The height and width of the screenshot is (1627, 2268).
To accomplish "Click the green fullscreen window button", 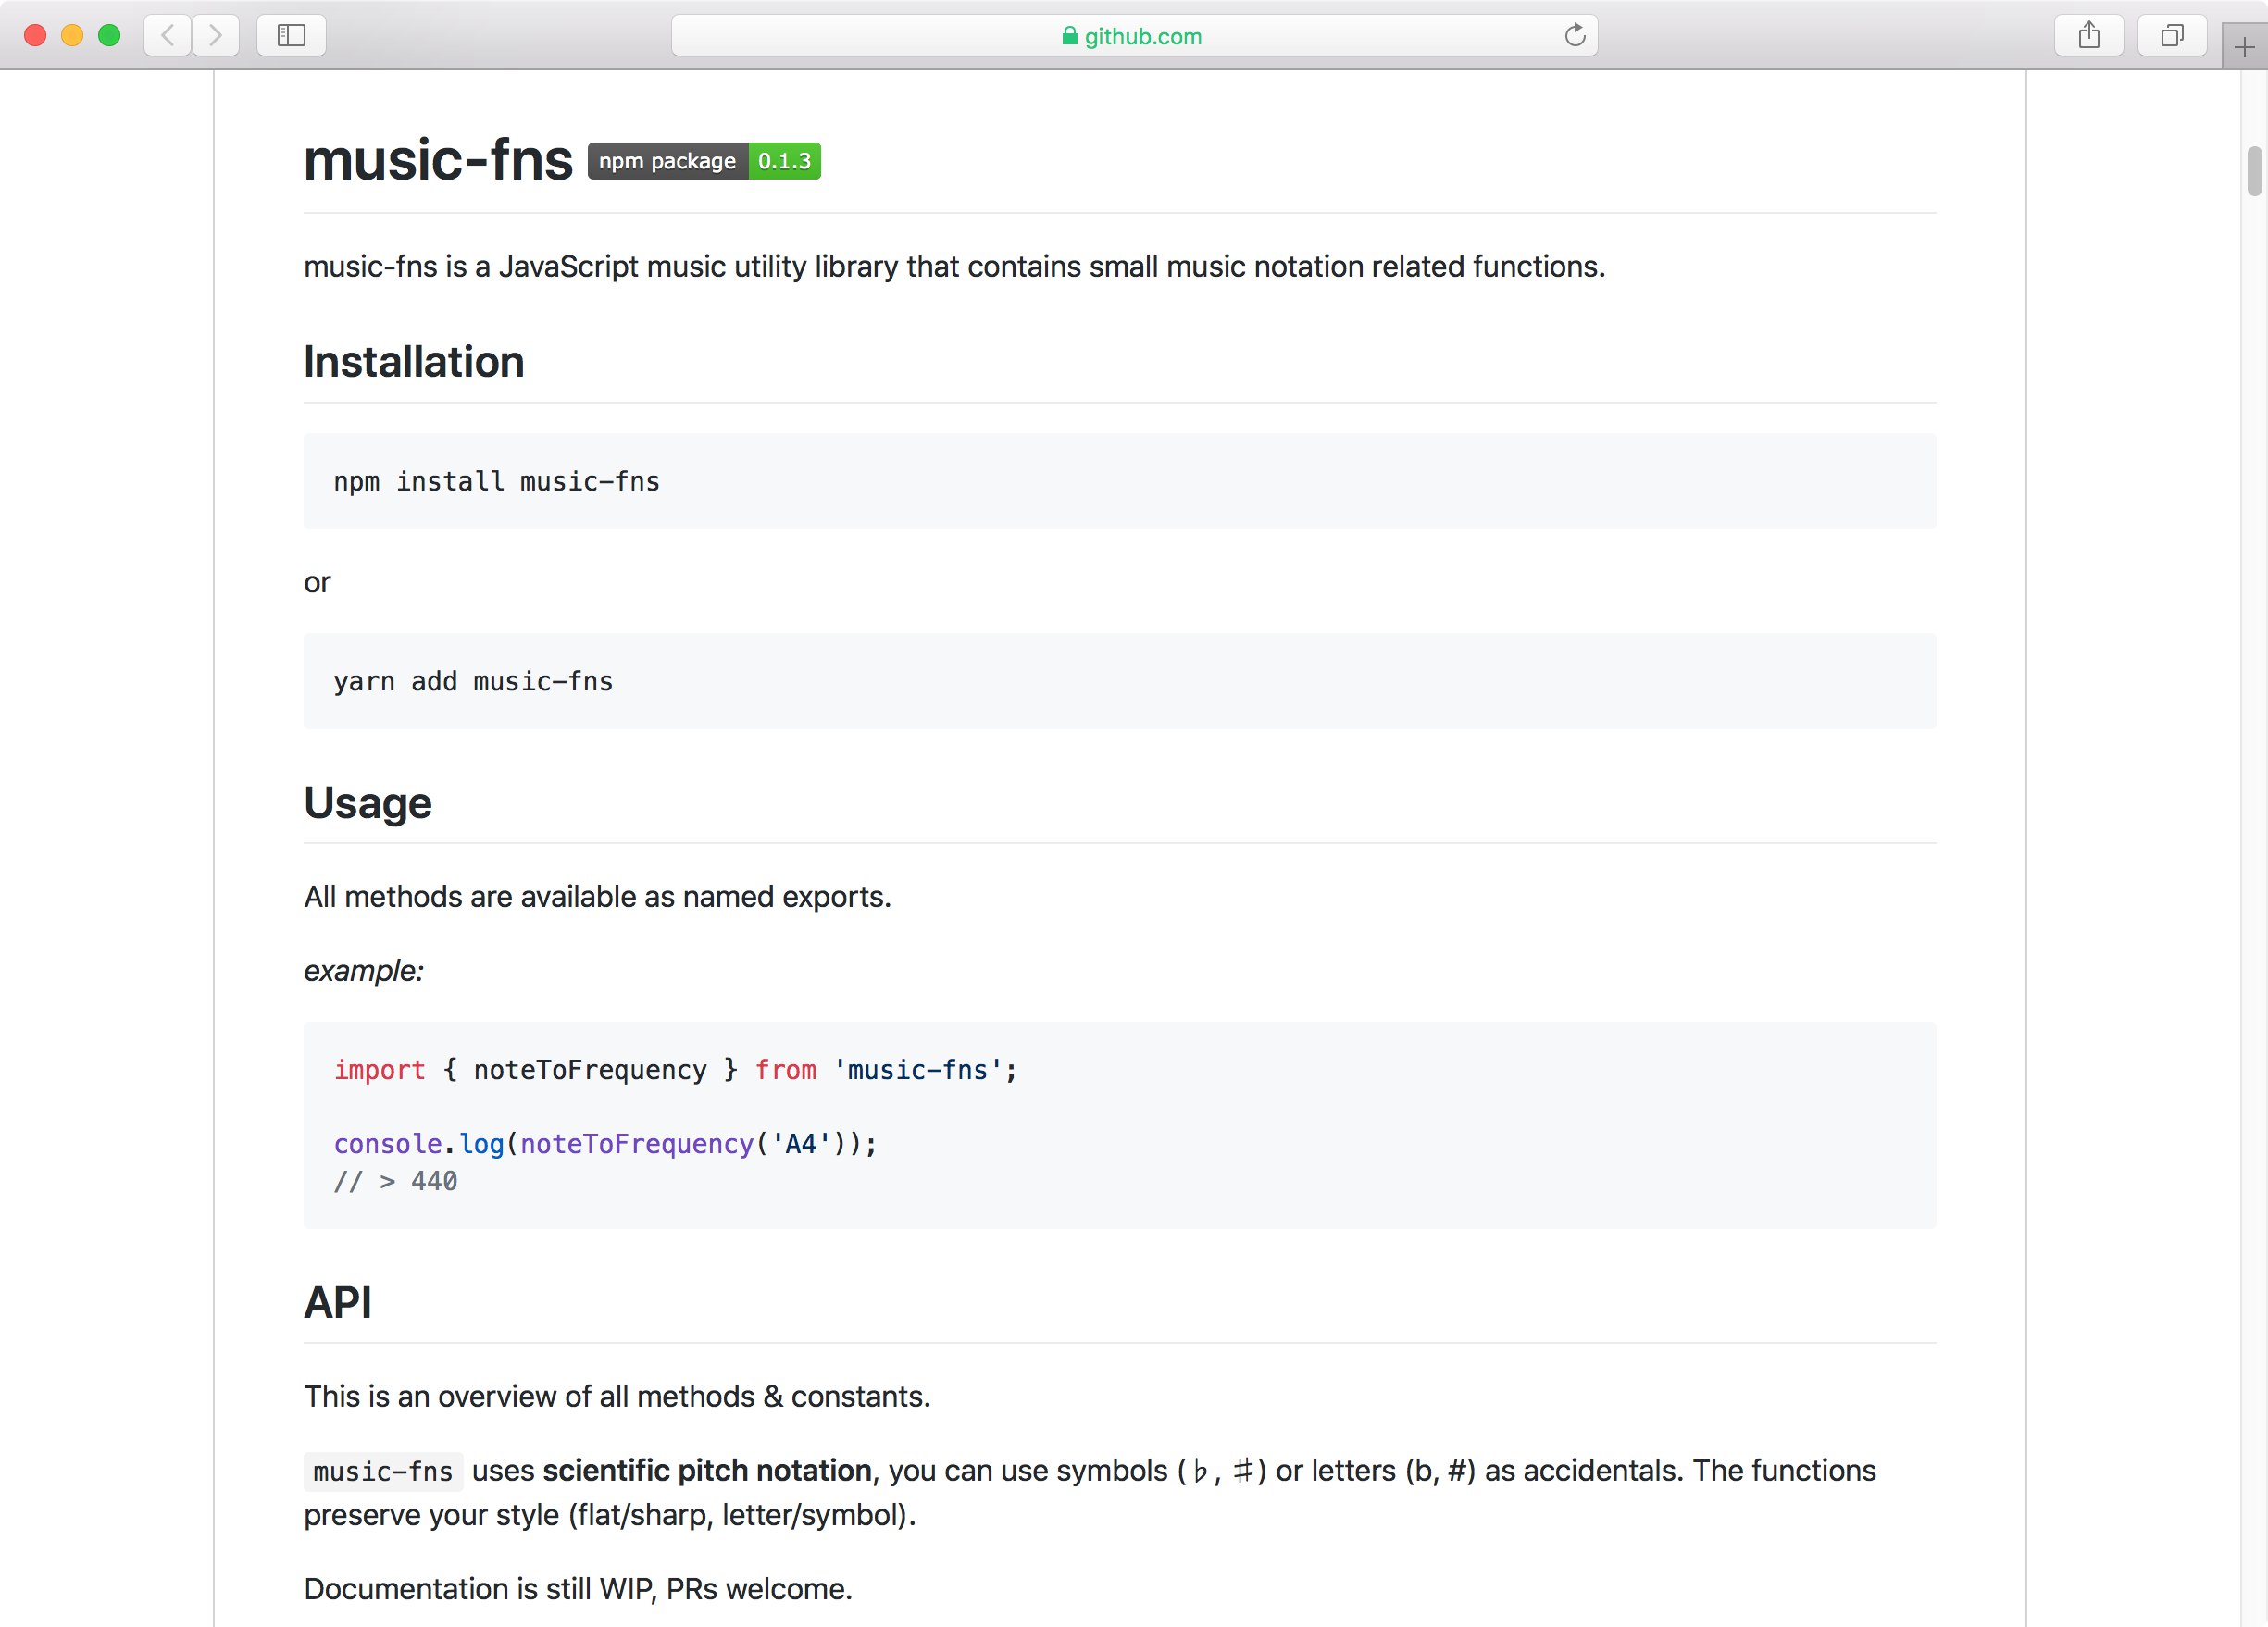I will [109, 36].
